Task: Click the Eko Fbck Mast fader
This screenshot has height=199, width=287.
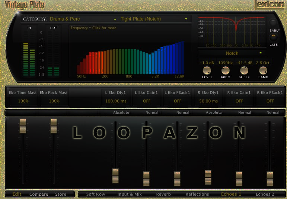Action: click(x=54, y=126)
